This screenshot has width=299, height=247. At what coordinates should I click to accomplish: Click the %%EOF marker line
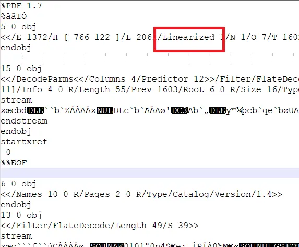[14, 163]
